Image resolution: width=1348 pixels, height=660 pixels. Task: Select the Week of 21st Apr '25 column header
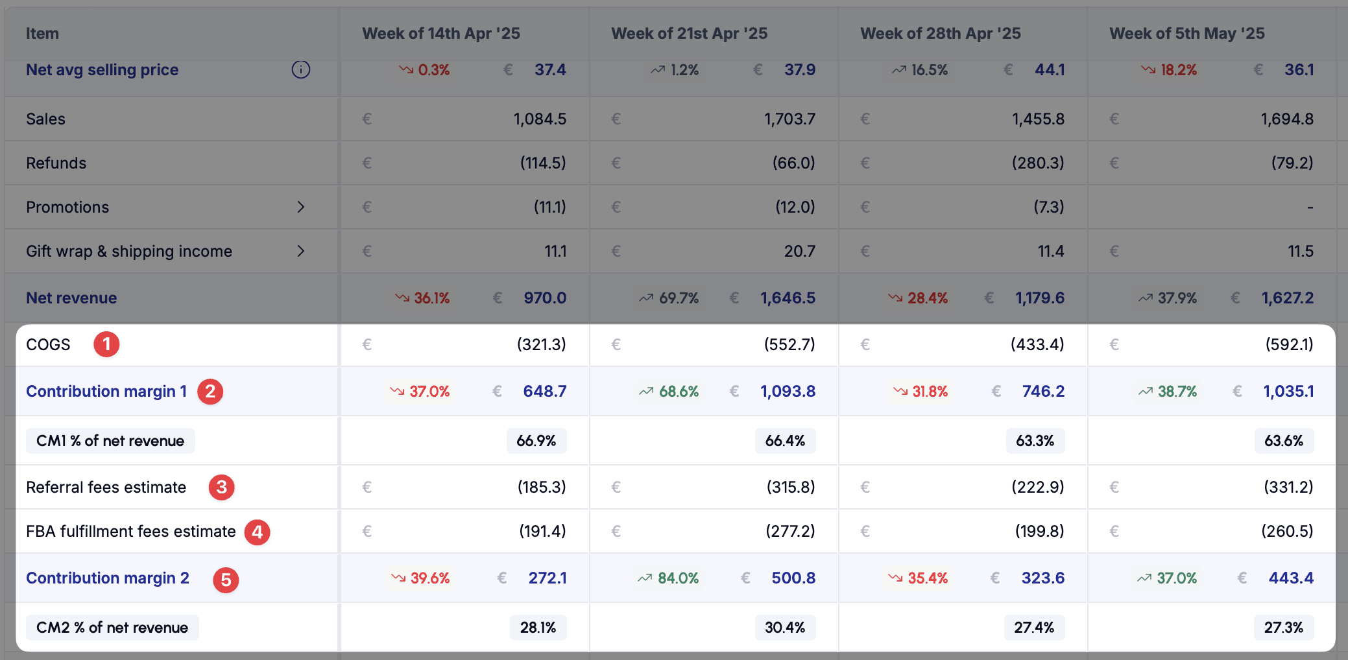[690, 34]
